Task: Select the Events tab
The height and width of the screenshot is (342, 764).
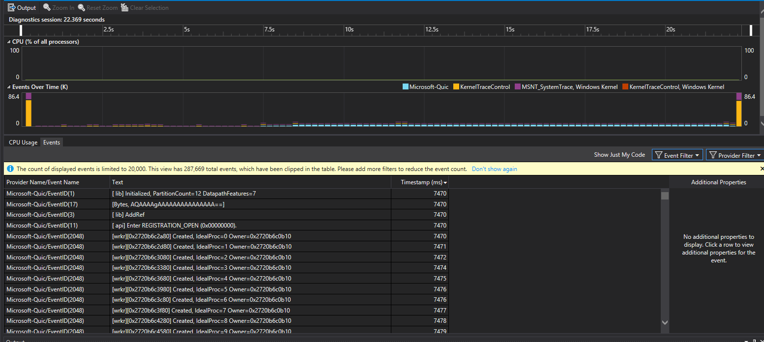Action: 51,142
